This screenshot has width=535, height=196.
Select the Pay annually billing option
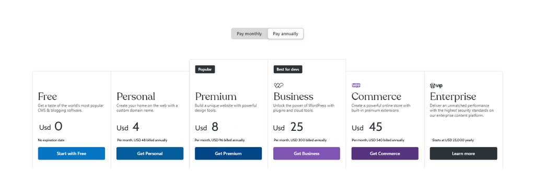[285, 34]
